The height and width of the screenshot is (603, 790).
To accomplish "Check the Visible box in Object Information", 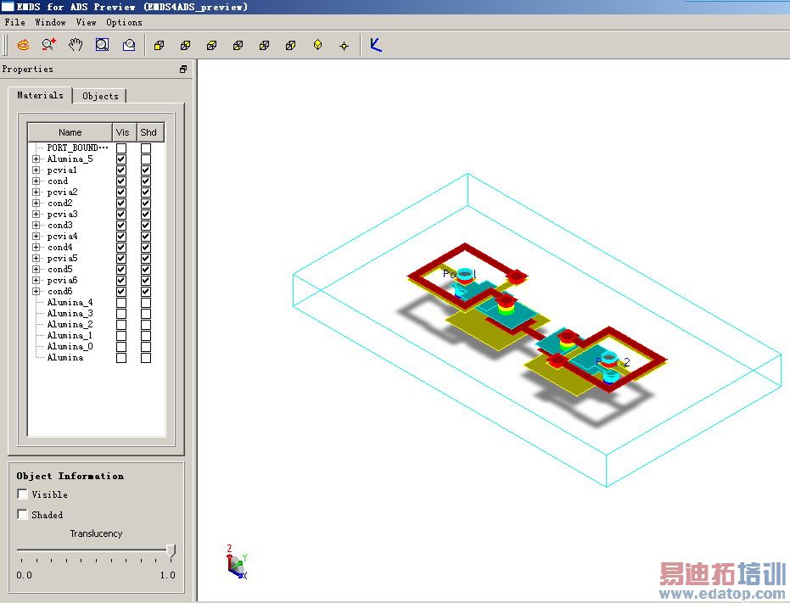I will (22, 494).
